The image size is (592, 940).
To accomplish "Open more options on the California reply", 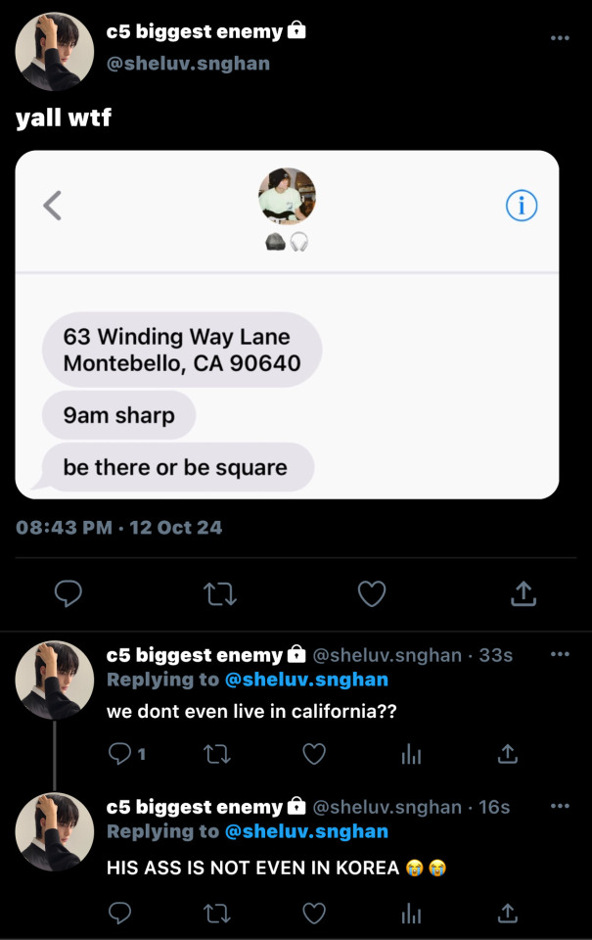I will pos(560,654).
